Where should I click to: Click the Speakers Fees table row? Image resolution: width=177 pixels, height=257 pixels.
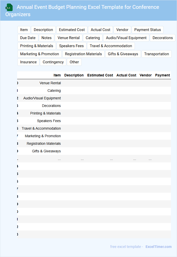coord(94,121)
